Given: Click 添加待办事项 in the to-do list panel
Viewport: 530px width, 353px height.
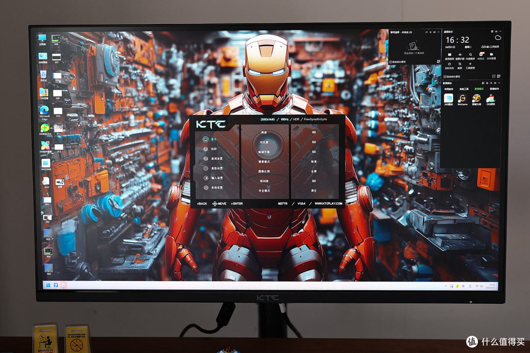Looking at the screenshot, I should [397, 62].
